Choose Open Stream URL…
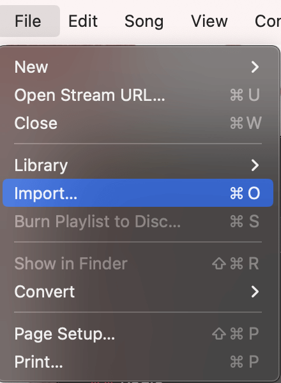This screenshot has height=383, width=281. (x=89, y=95)
